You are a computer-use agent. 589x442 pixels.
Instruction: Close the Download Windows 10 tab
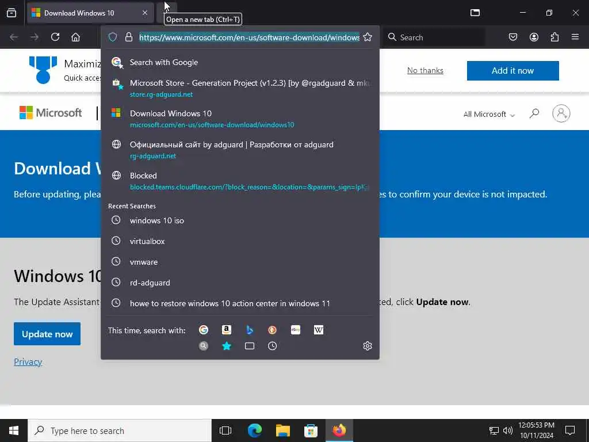(145, 13)
